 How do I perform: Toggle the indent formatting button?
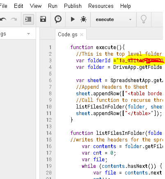coord(28,19)
